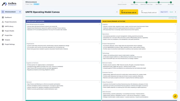This screenshot has width=180, height=101.
Task: Open the floating yellow AI assistant button
Action: click(x=175, y=96)
